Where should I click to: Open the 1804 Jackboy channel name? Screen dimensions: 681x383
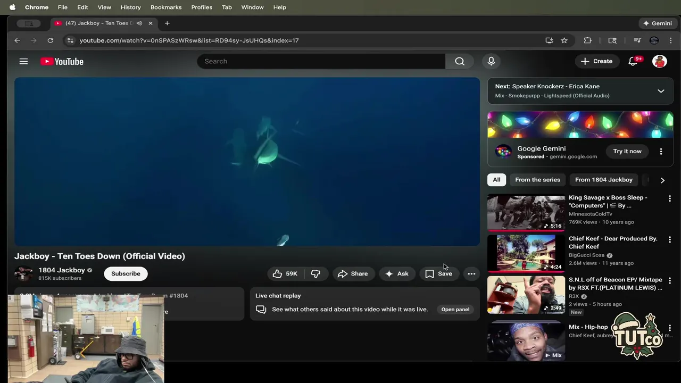[62, 270]
